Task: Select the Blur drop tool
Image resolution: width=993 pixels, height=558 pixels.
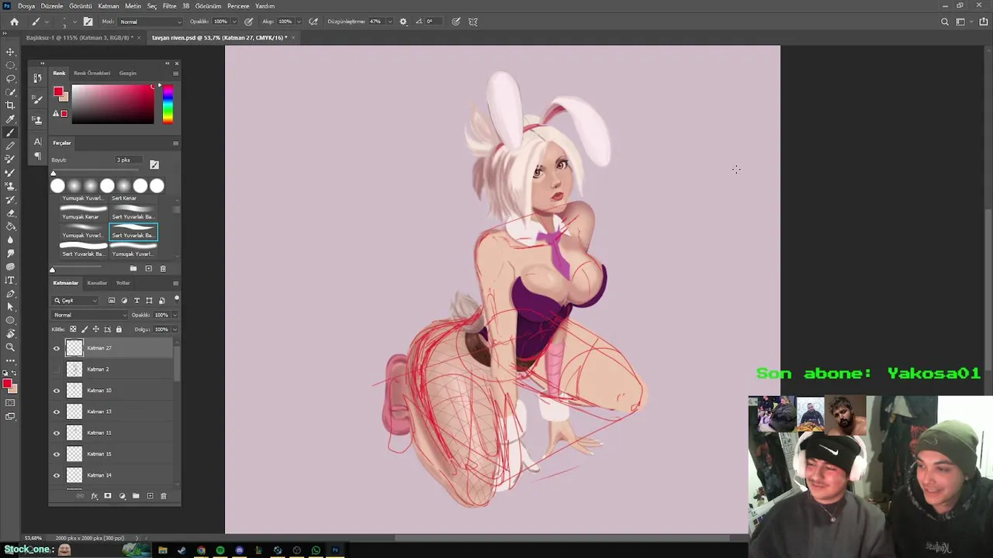Action: 10,239
